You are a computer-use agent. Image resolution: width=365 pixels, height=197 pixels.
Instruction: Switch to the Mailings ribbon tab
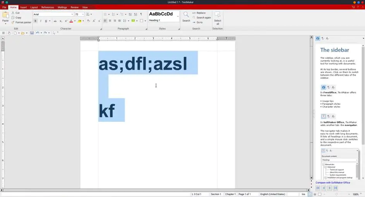pos(62,7)
